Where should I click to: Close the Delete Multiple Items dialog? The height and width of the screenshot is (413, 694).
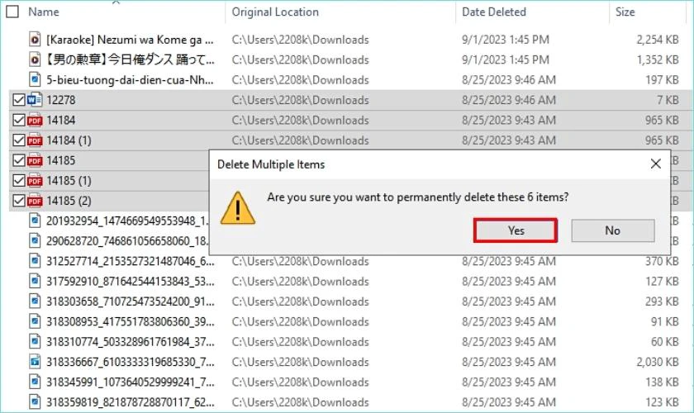tap(655, 164)
